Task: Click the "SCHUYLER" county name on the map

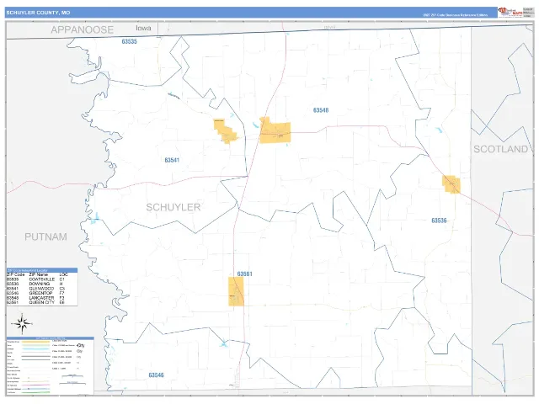Action: coord(173,207)
